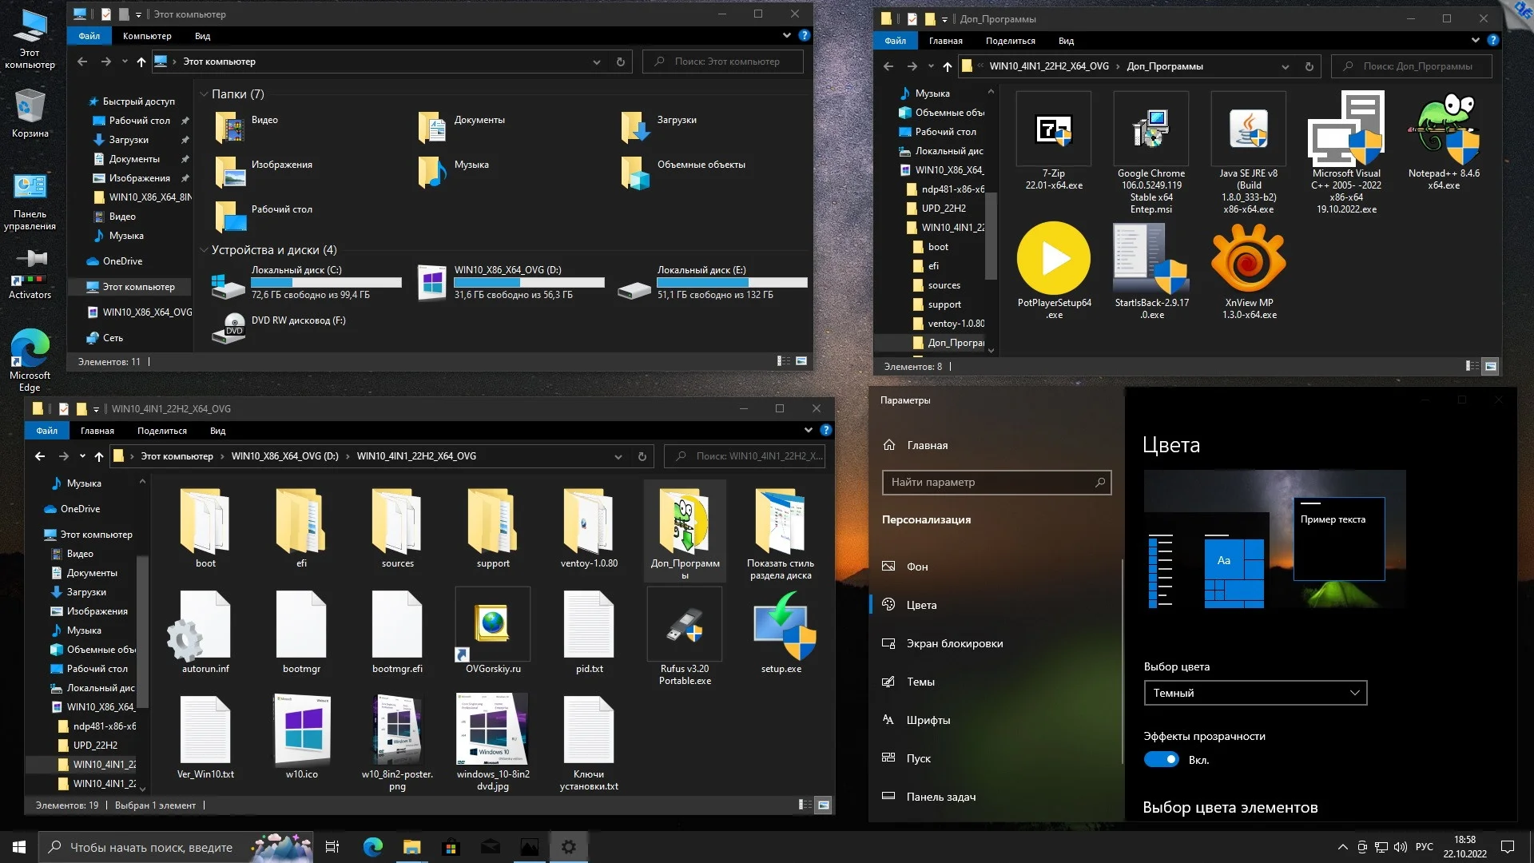
Task: Click refresh button in Этот компьютер address bar
Action: pyautogui.click(x=620, y=62)
